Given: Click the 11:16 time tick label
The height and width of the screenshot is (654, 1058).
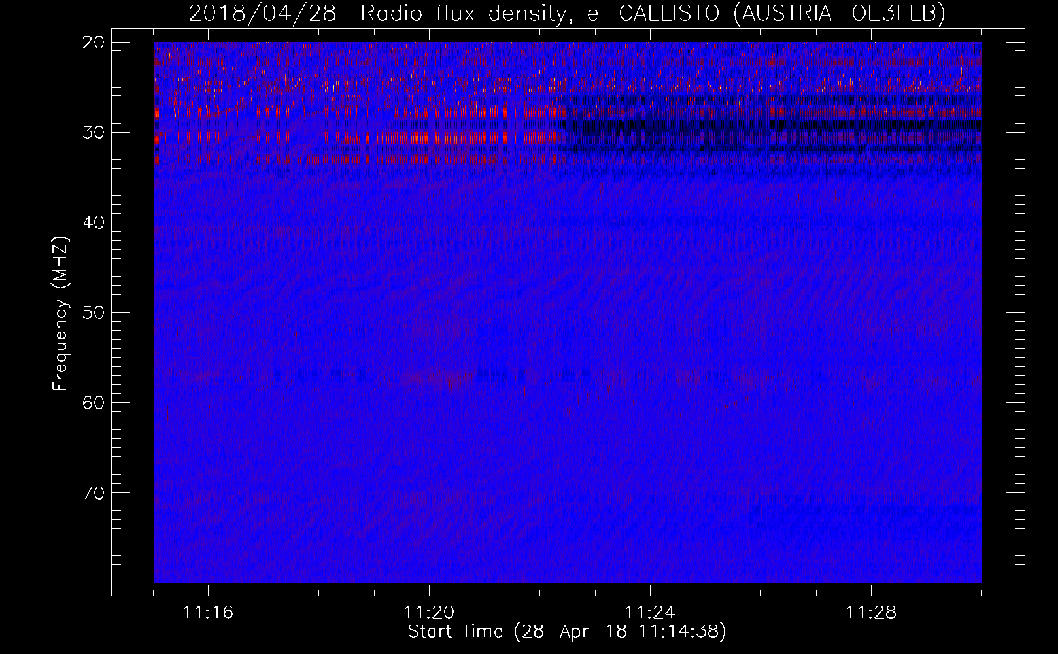Looking at the screenshot, I should (x=208, y=613).
